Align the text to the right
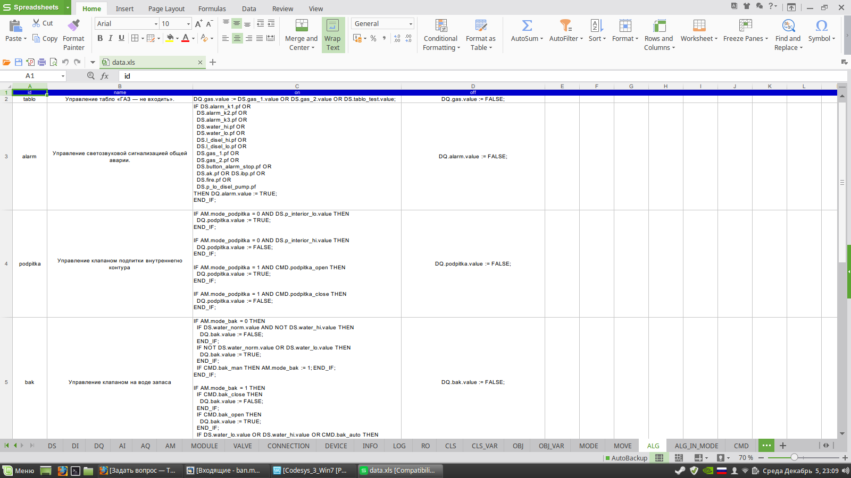 tap(248, 38)
